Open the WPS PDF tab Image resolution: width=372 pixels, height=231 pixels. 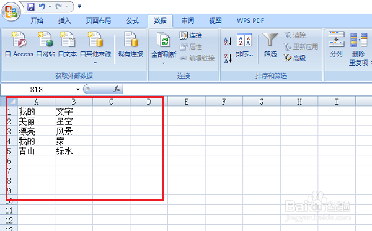[x=250, y=21]
